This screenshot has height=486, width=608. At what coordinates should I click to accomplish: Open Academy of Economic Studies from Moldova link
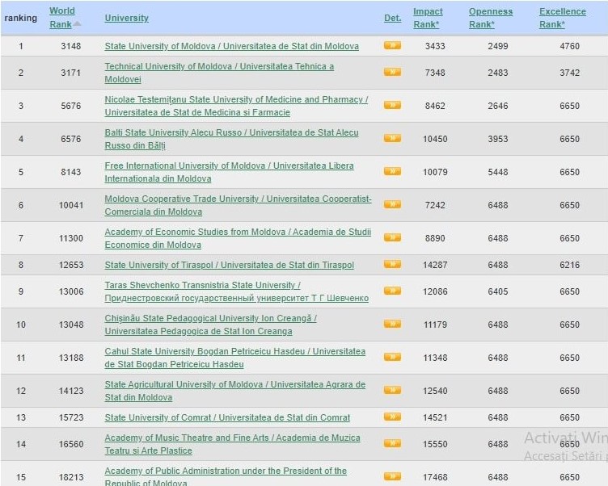pyautogui.click(x=238, y=238)
